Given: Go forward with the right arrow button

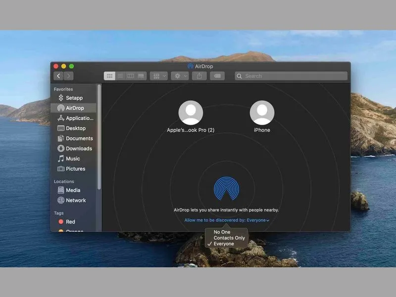Looking at the screenshot, I should point(68,76).
